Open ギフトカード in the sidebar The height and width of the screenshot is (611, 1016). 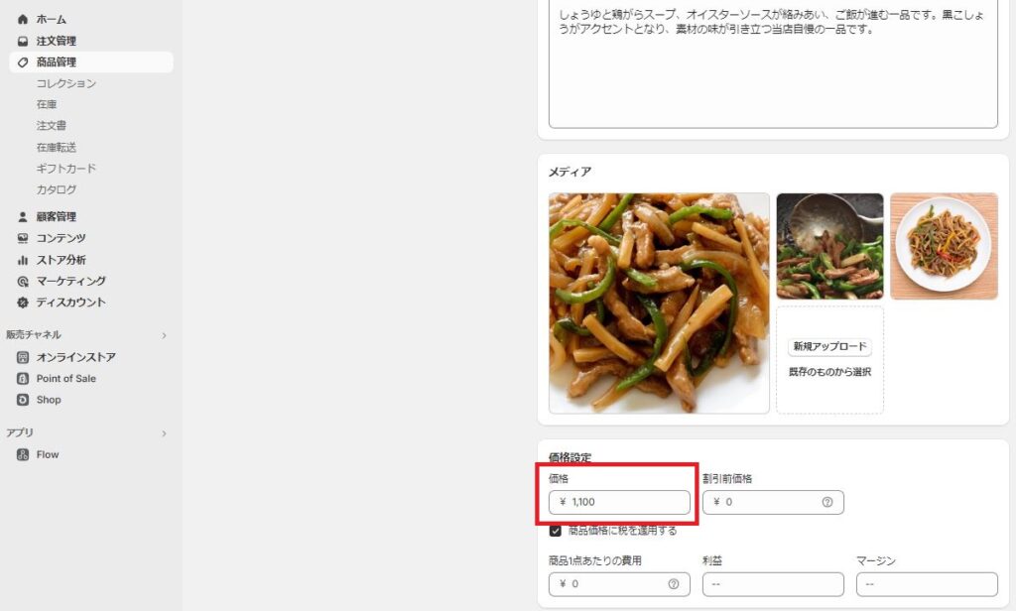coord(66,169)
